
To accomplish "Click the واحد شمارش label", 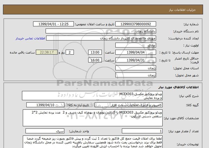I will (79, 131).
